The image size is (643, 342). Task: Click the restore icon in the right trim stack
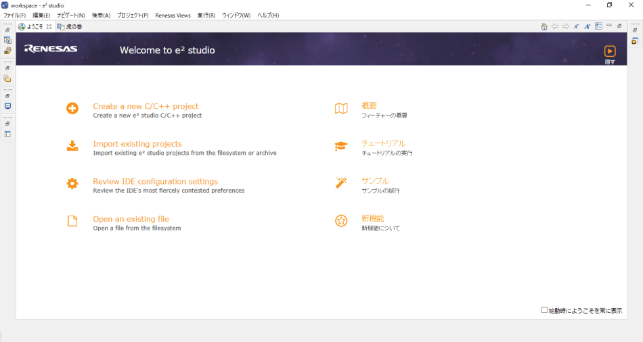635,30
